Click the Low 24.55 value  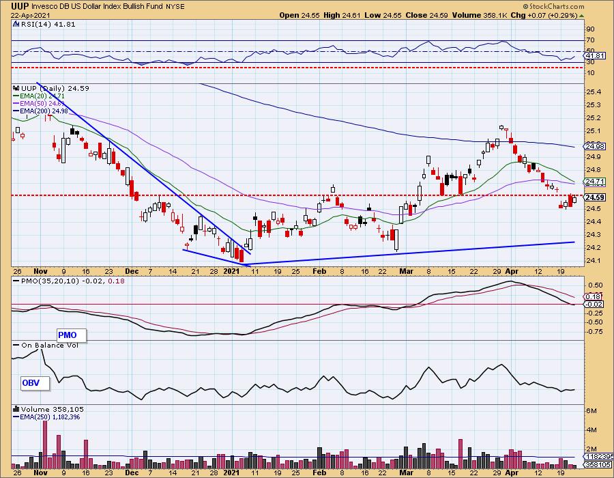383,15
